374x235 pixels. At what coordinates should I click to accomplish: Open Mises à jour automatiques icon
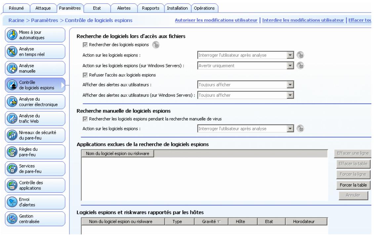tap(12, 35)
